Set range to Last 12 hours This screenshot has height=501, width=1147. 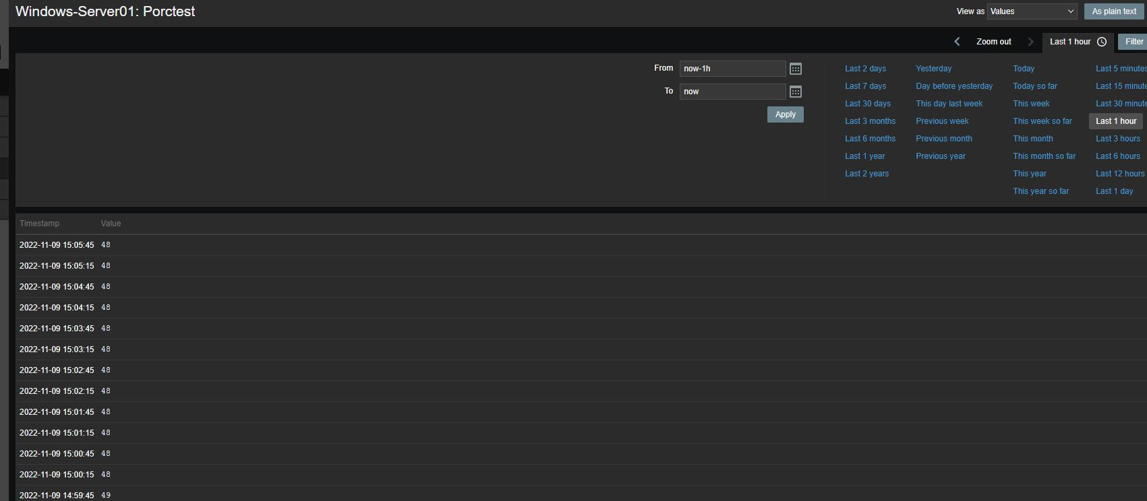1120,174
